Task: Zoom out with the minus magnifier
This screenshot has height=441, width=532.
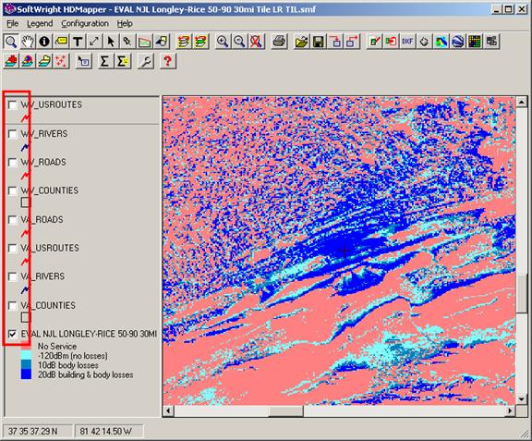Action: pos(239,42)
